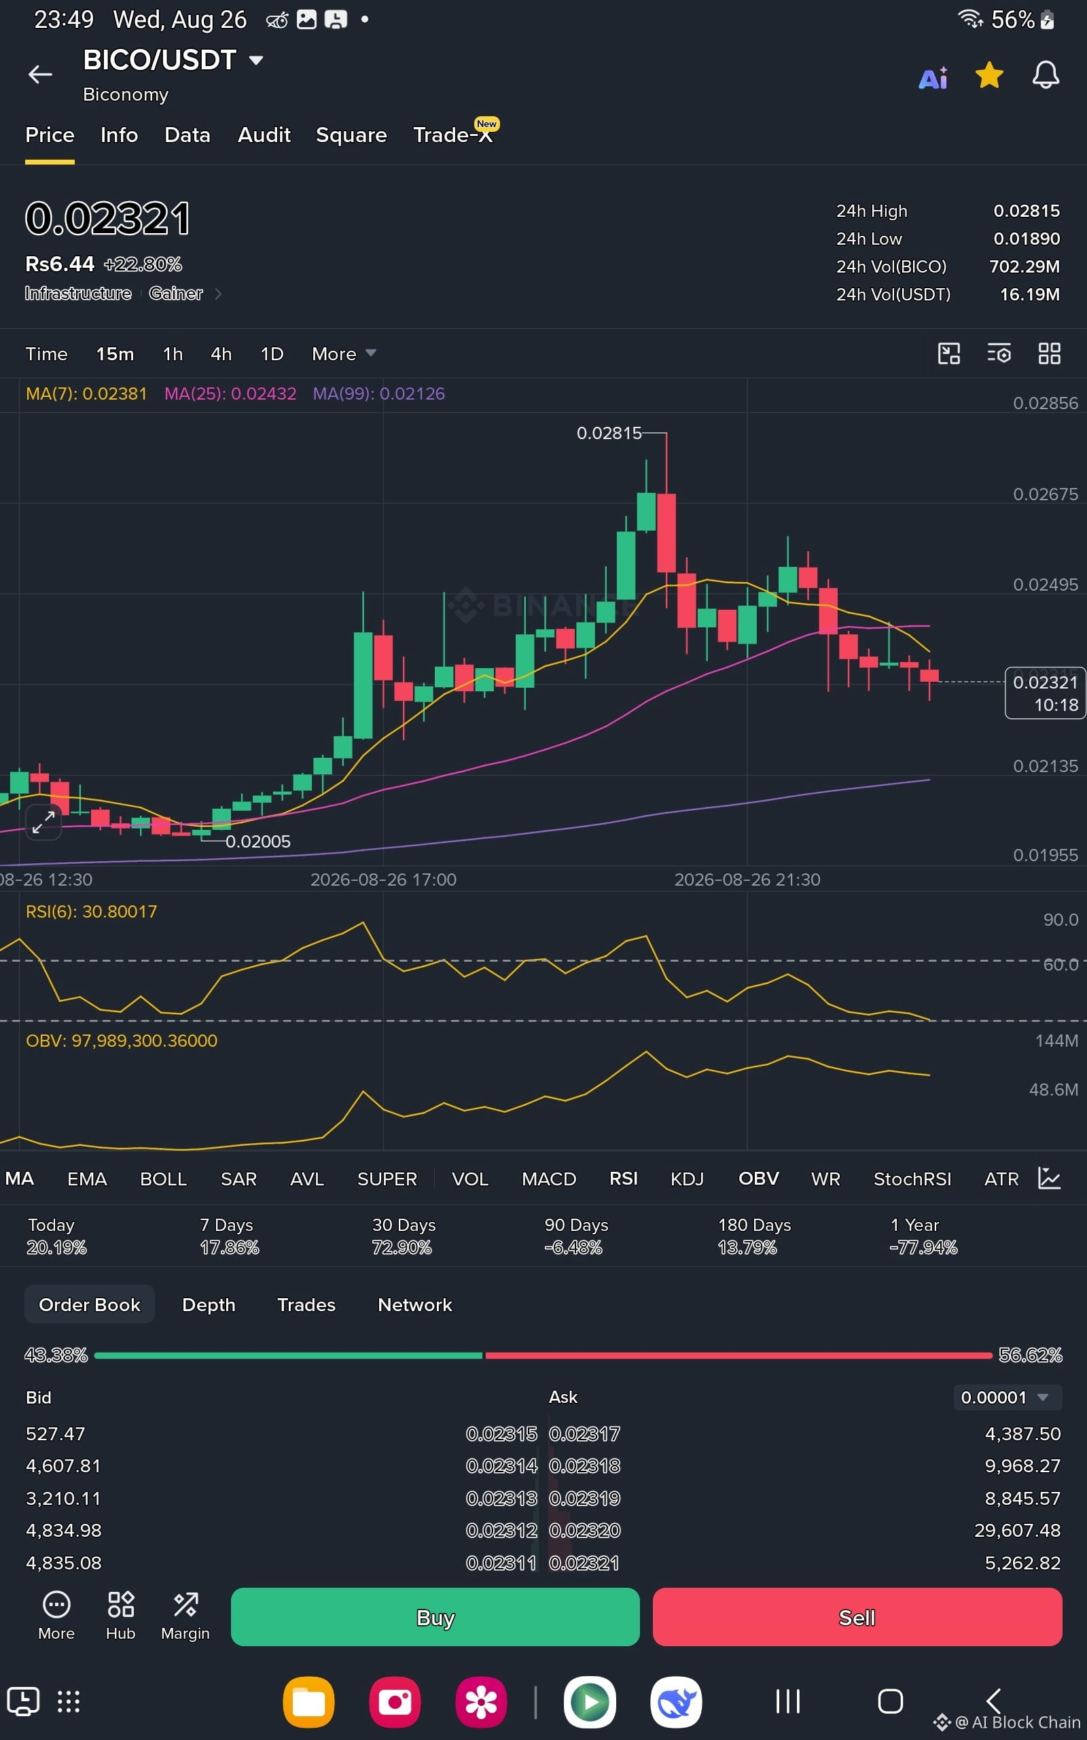The height and width of the screenshot is (1740, 1087).
Task: Toggle the AVL indicator
Action: click(x=307, y=1179)
